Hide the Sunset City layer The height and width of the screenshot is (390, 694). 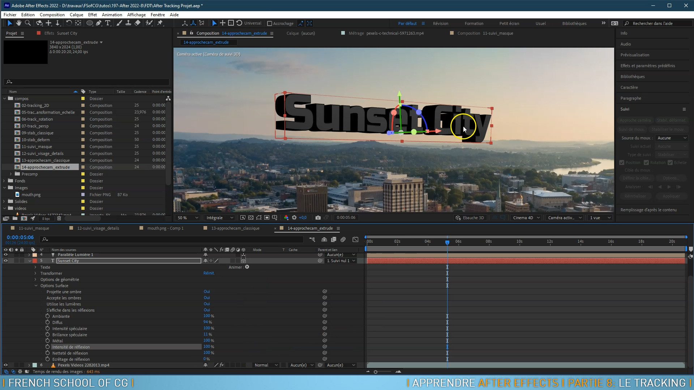5,261
